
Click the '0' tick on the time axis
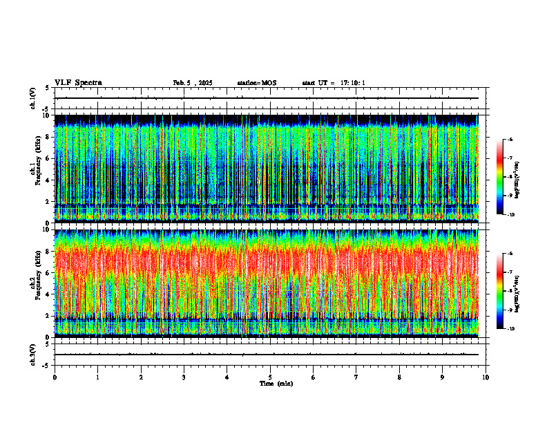pos(55,377)
